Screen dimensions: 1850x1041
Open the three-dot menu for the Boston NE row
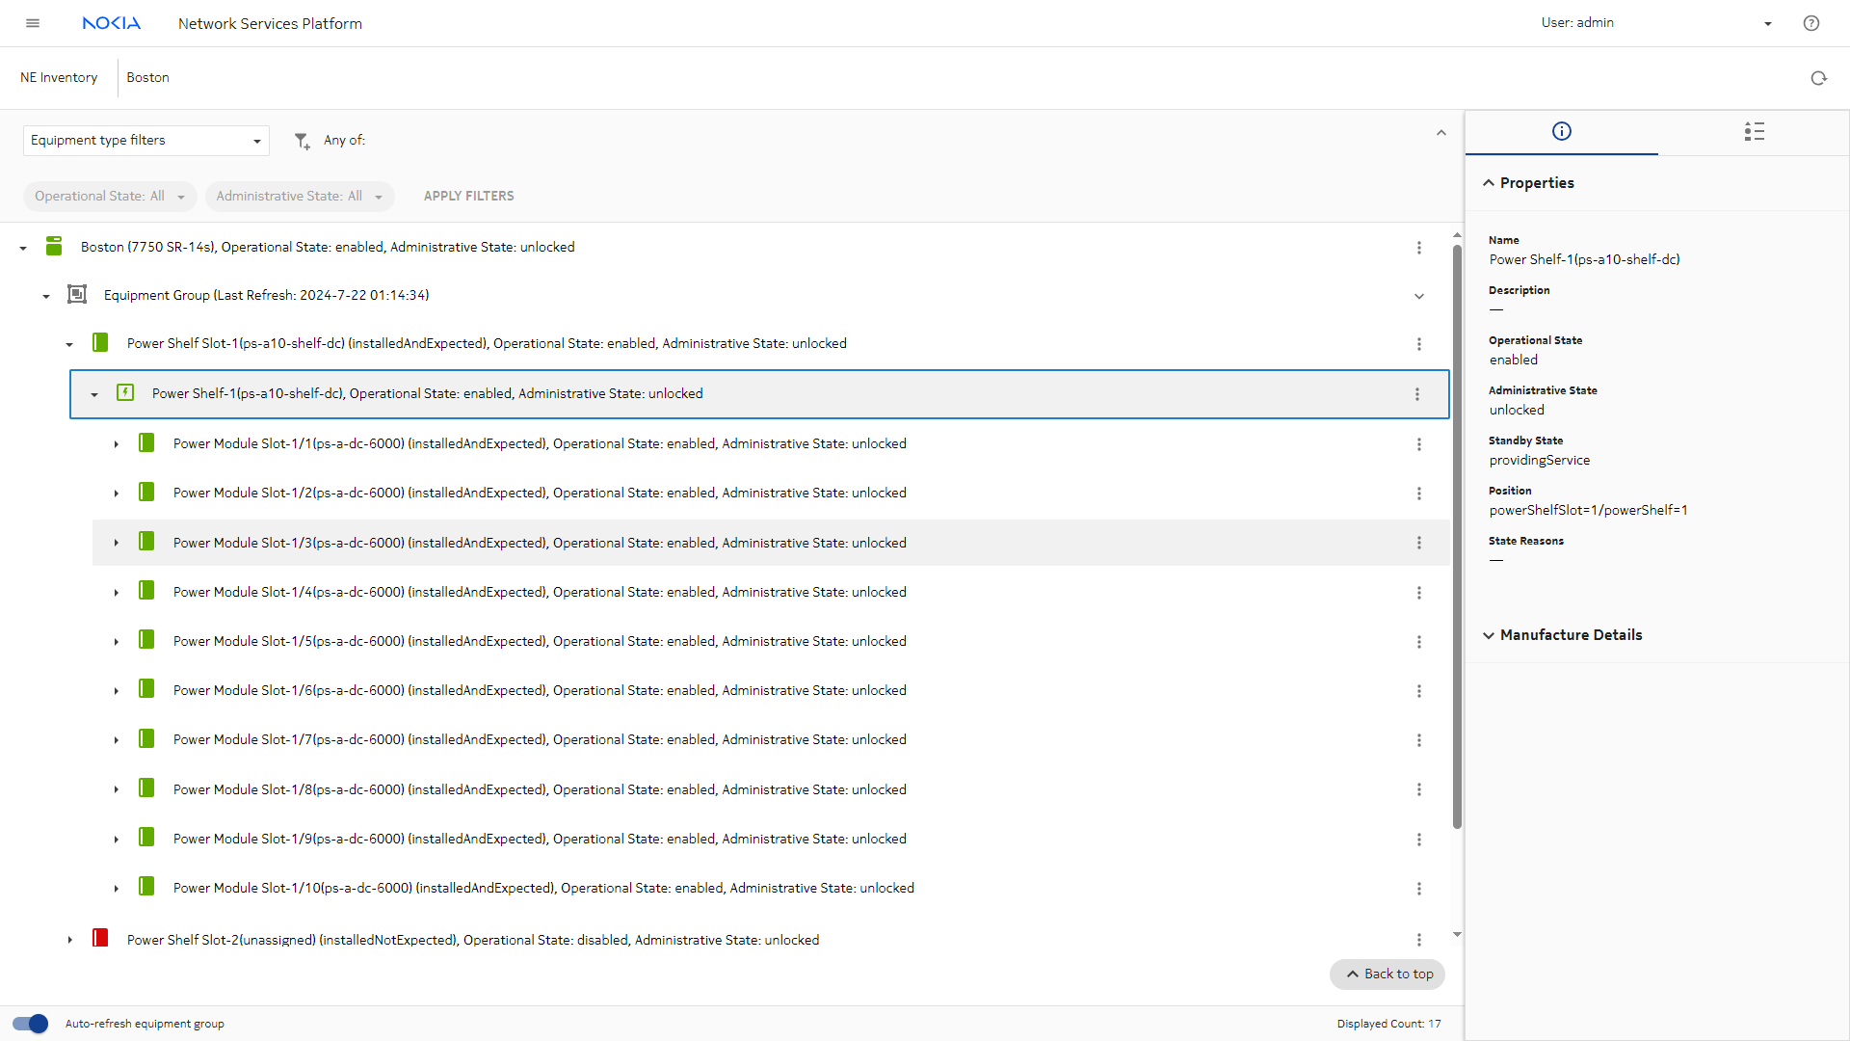(x=1418, y=248)
